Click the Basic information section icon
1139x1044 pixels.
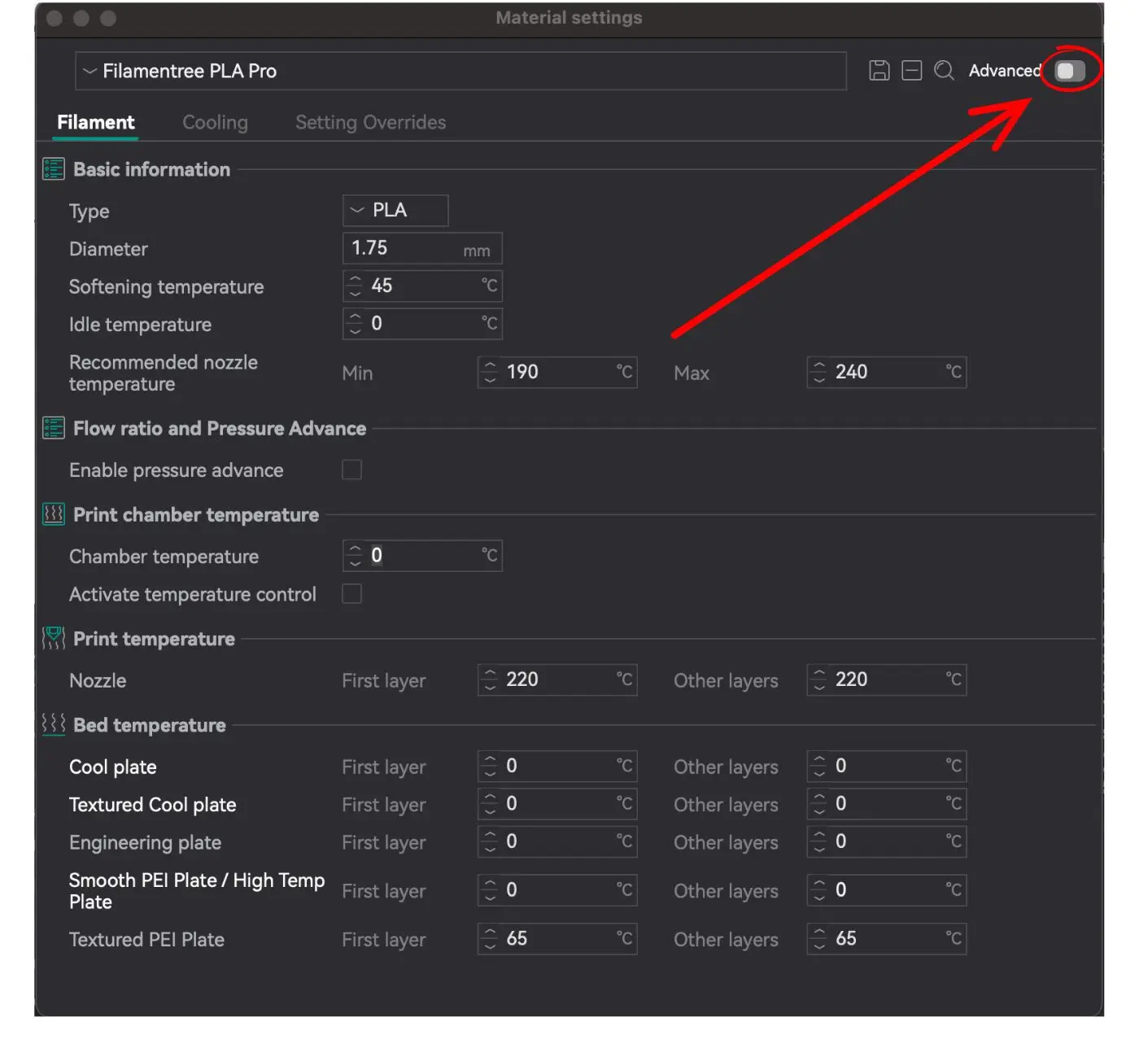tap(54, 169)
